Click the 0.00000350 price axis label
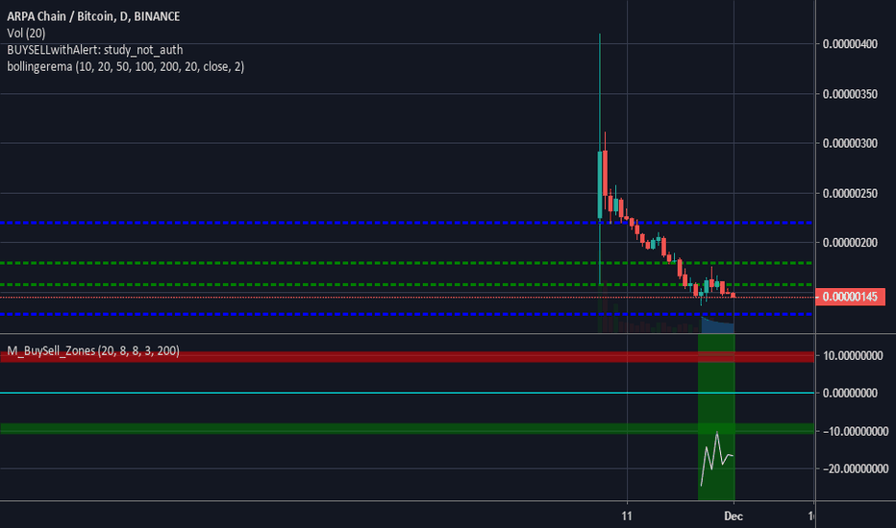896x528 pixels. pos(850,94)
